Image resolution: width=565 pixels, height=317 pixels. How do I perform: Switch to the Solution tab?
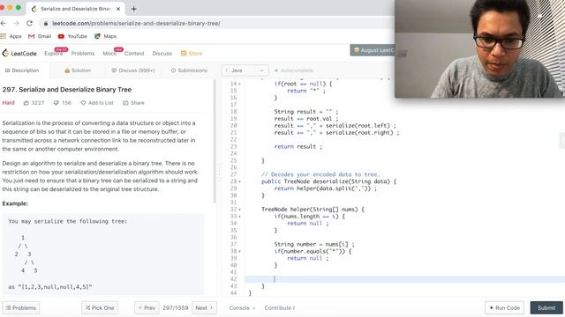(78, 70)
